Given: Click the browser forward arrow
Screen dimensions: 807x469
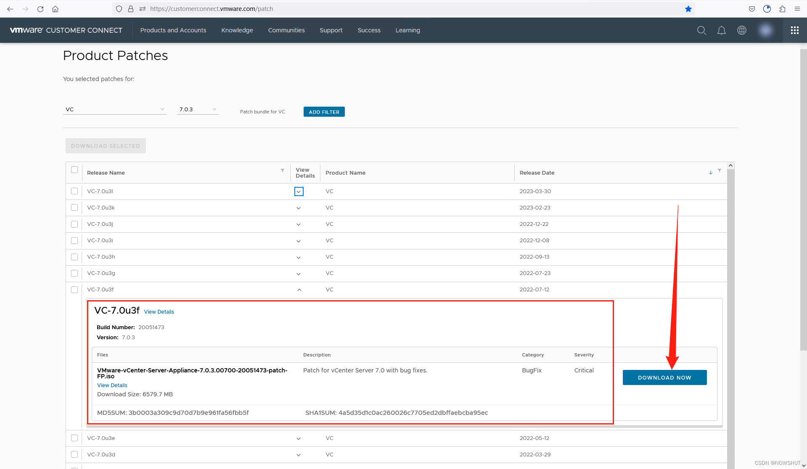Looking at the screenshot, I should click(x=25, y=9).
